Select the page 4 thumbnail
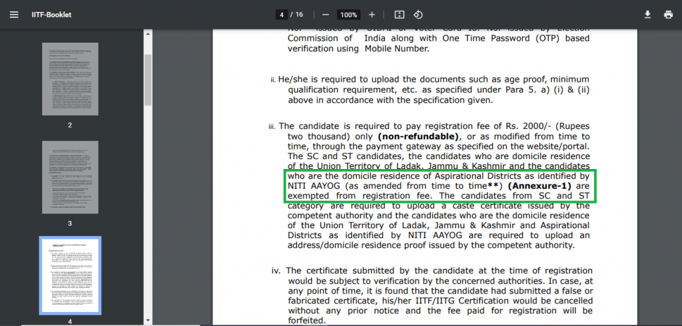Image resolution: width=682 pixels, height=326 pixels. coord(70,275)
